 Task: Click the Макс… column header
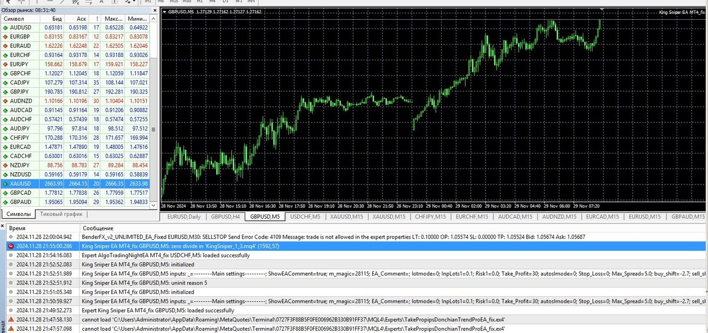[114, 19]
